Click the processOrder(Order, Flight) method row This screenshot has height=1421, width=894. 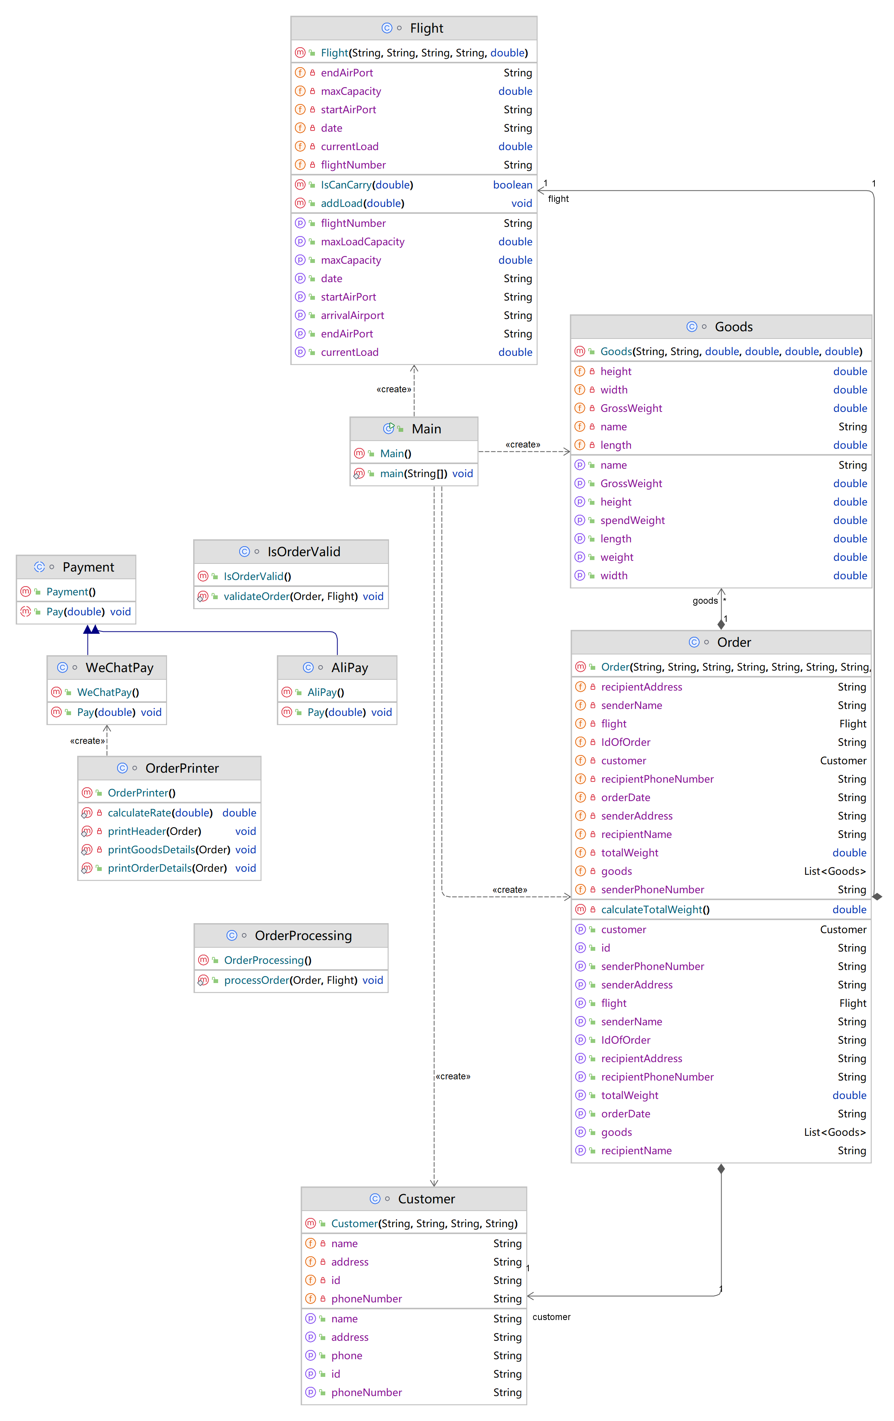[x=291, y=980]
